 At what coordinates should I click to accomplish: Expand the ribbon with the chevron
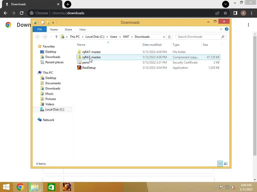221,29
